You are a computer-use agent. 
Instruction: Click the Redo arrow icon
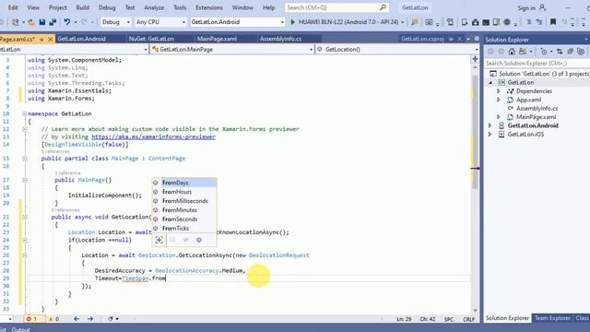[84, 22]
